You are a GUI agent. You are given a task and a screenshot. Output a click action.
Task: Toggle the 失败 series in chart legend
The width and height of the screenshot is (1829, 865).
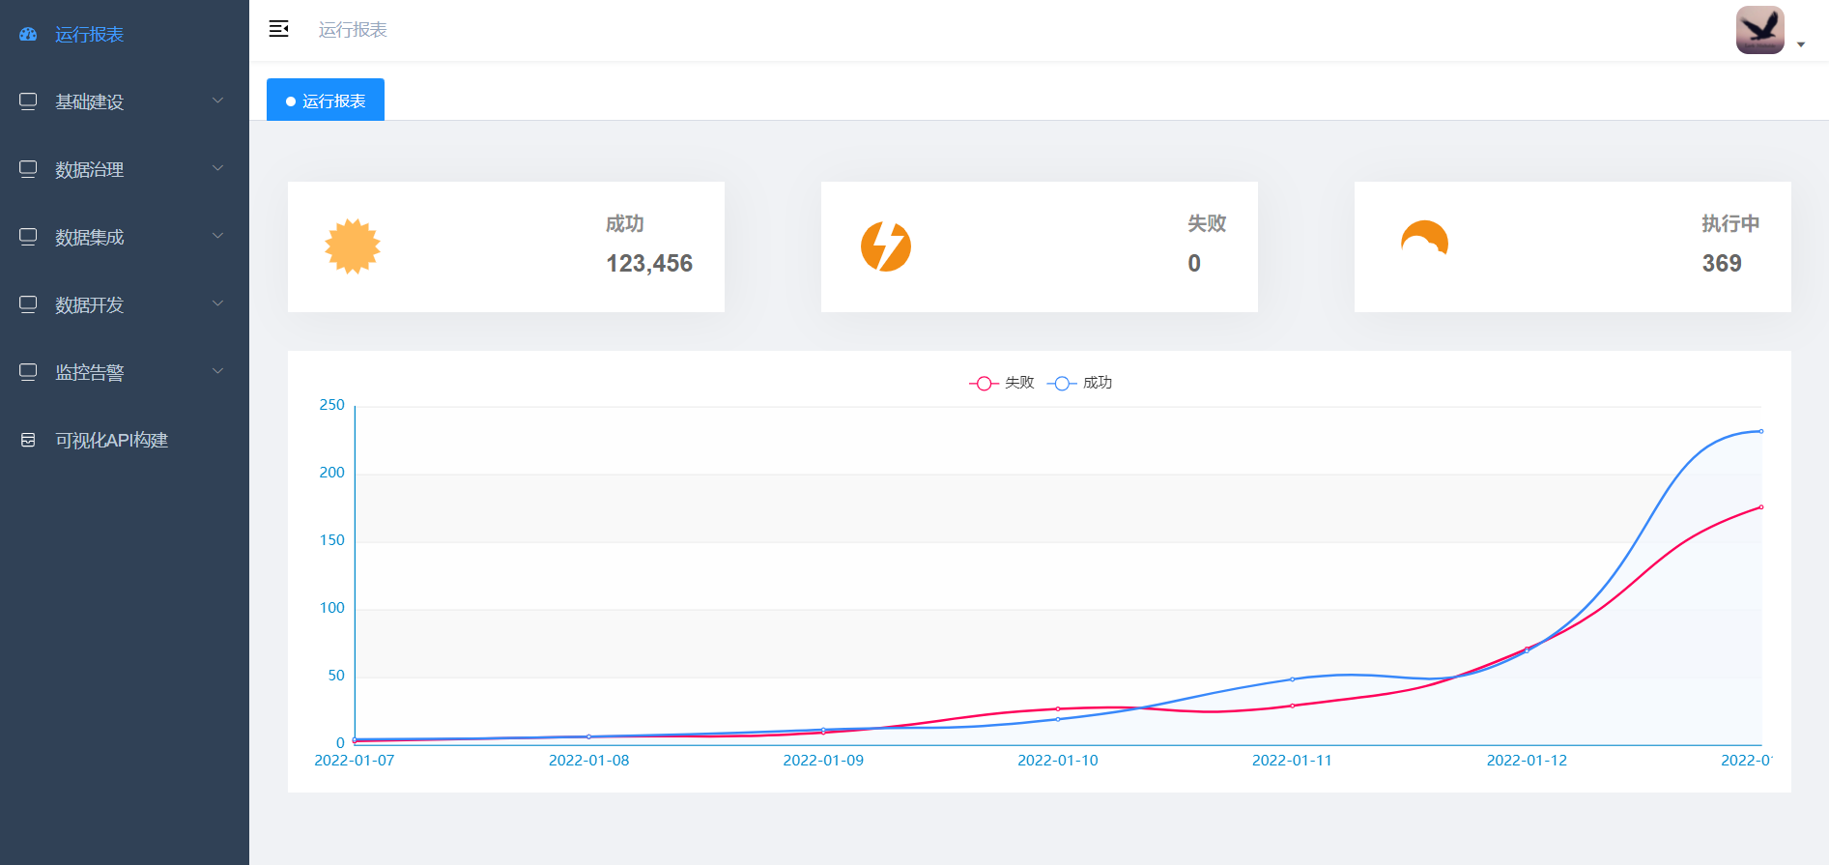coord(1002,383)
